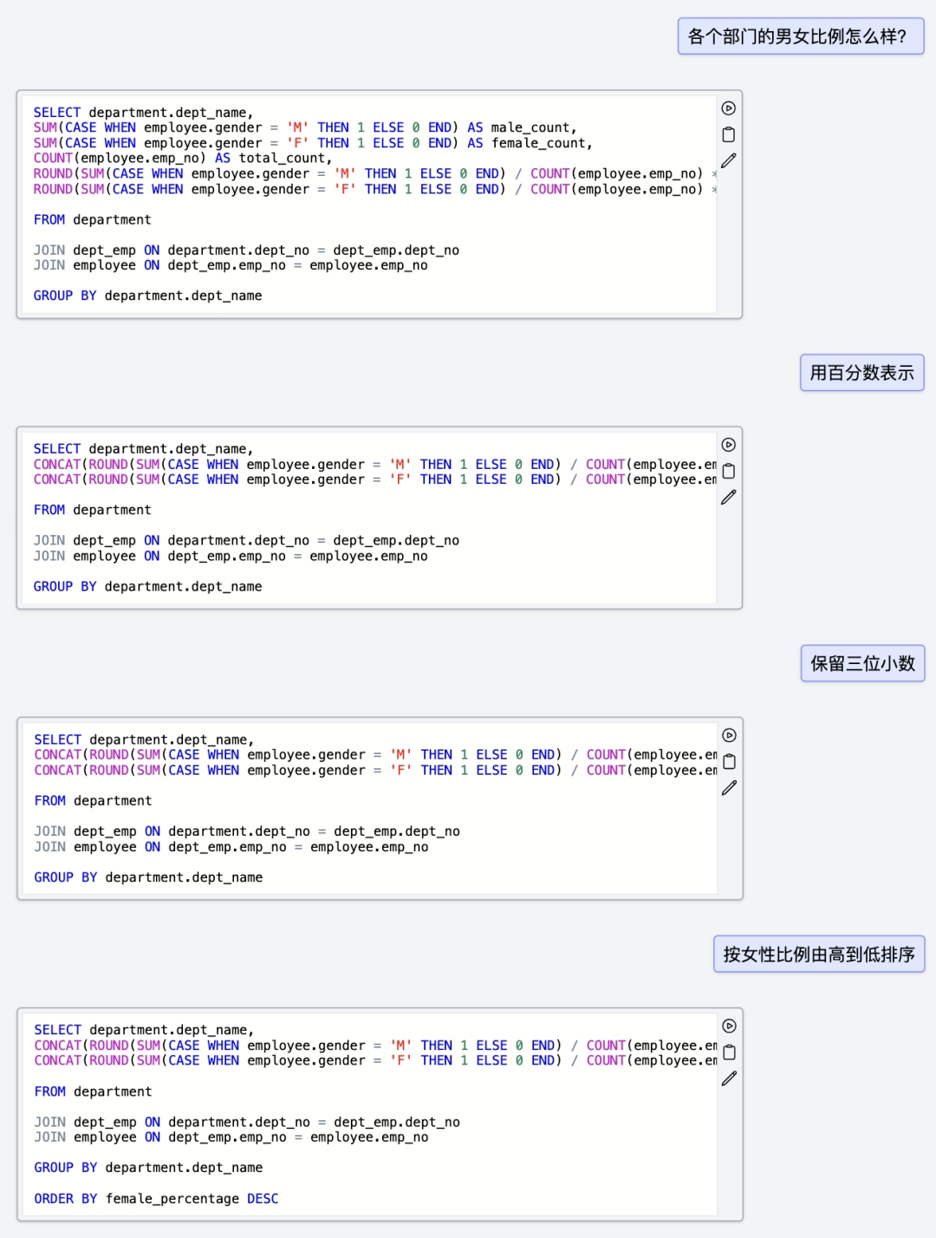Click the message 各个部门的男女比例怎么样?
936x1238 pixels.
(x=801, y=36)
